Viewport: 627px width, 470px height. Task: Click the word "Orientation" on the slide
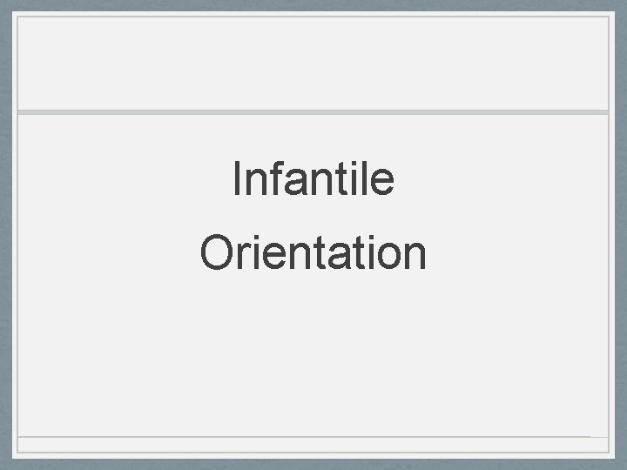point(313,253)
